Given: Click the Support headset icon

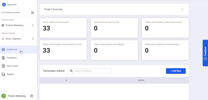Looking at the screenshot, I should [x=3, y=74].
